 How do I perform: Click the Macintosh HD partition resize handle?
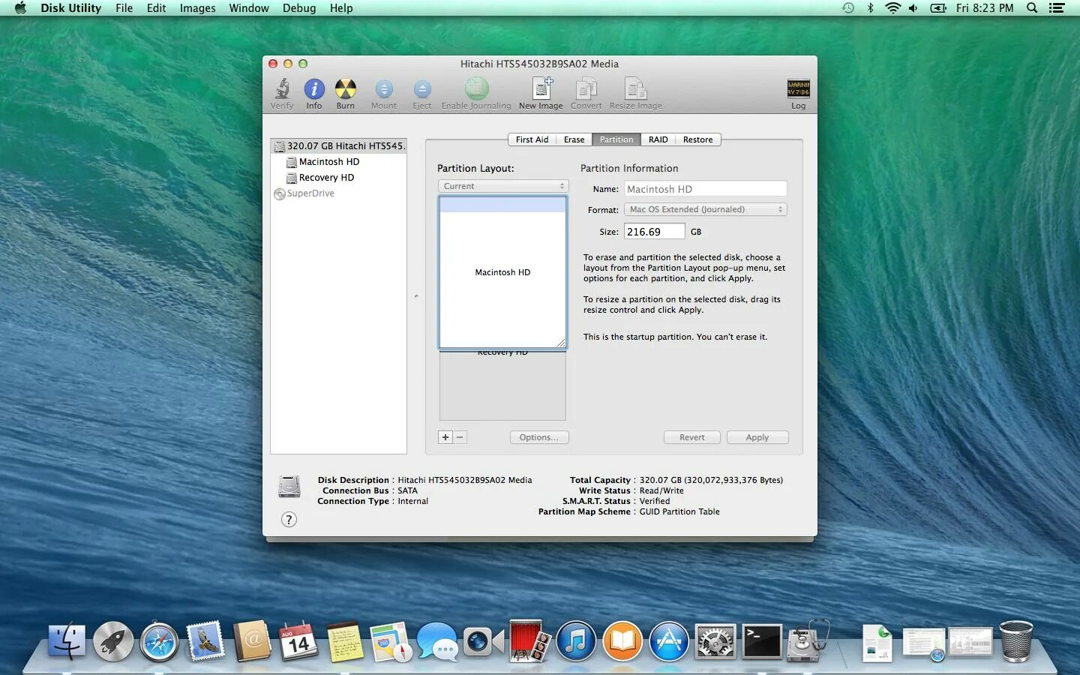[x=560, y=343]
